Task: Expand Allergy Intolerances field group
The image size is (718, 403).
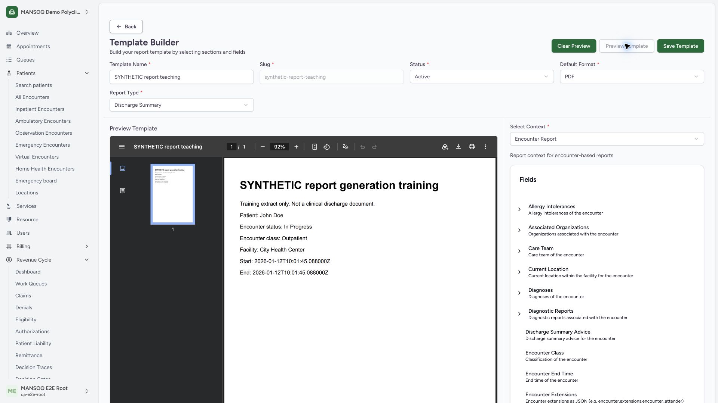Action: (519, 209)
